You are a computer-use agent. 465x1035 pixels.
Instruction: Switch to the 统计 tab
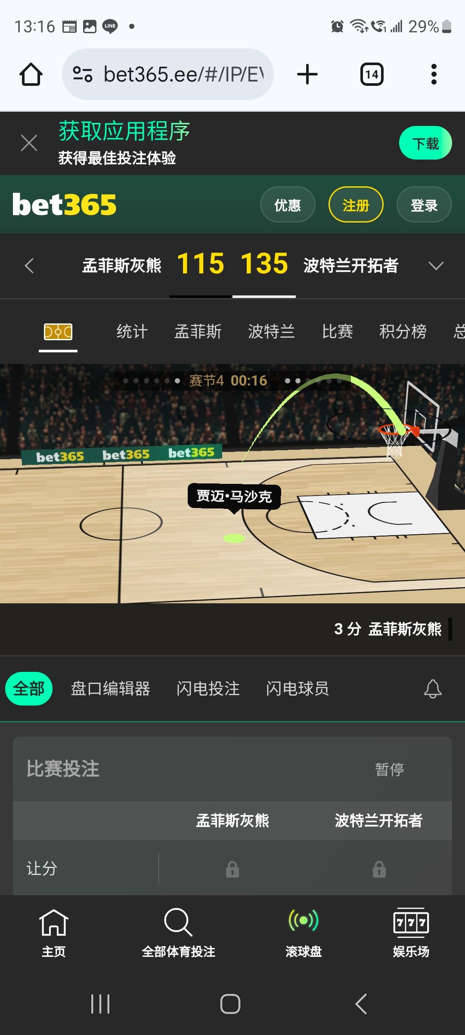(132, 332)
